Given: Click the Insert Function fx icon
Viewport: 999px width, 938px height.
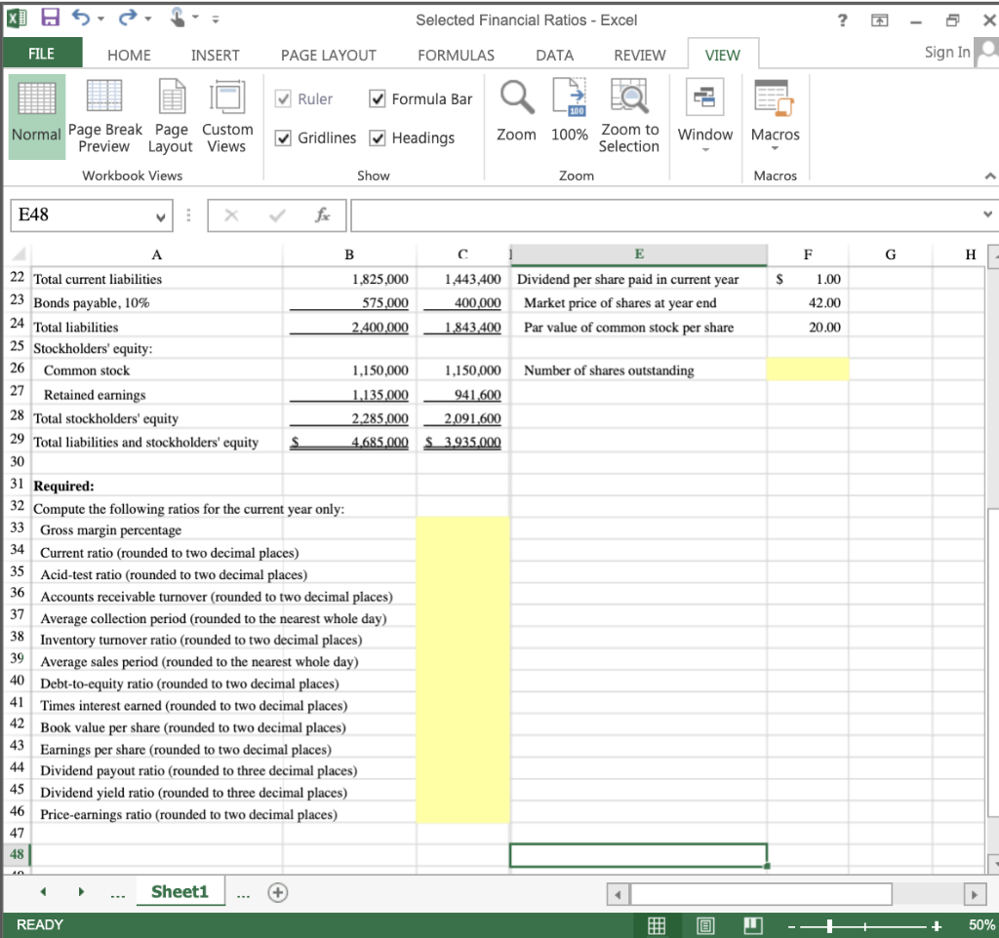Looking at the screenshot, I should click(322, 215).
